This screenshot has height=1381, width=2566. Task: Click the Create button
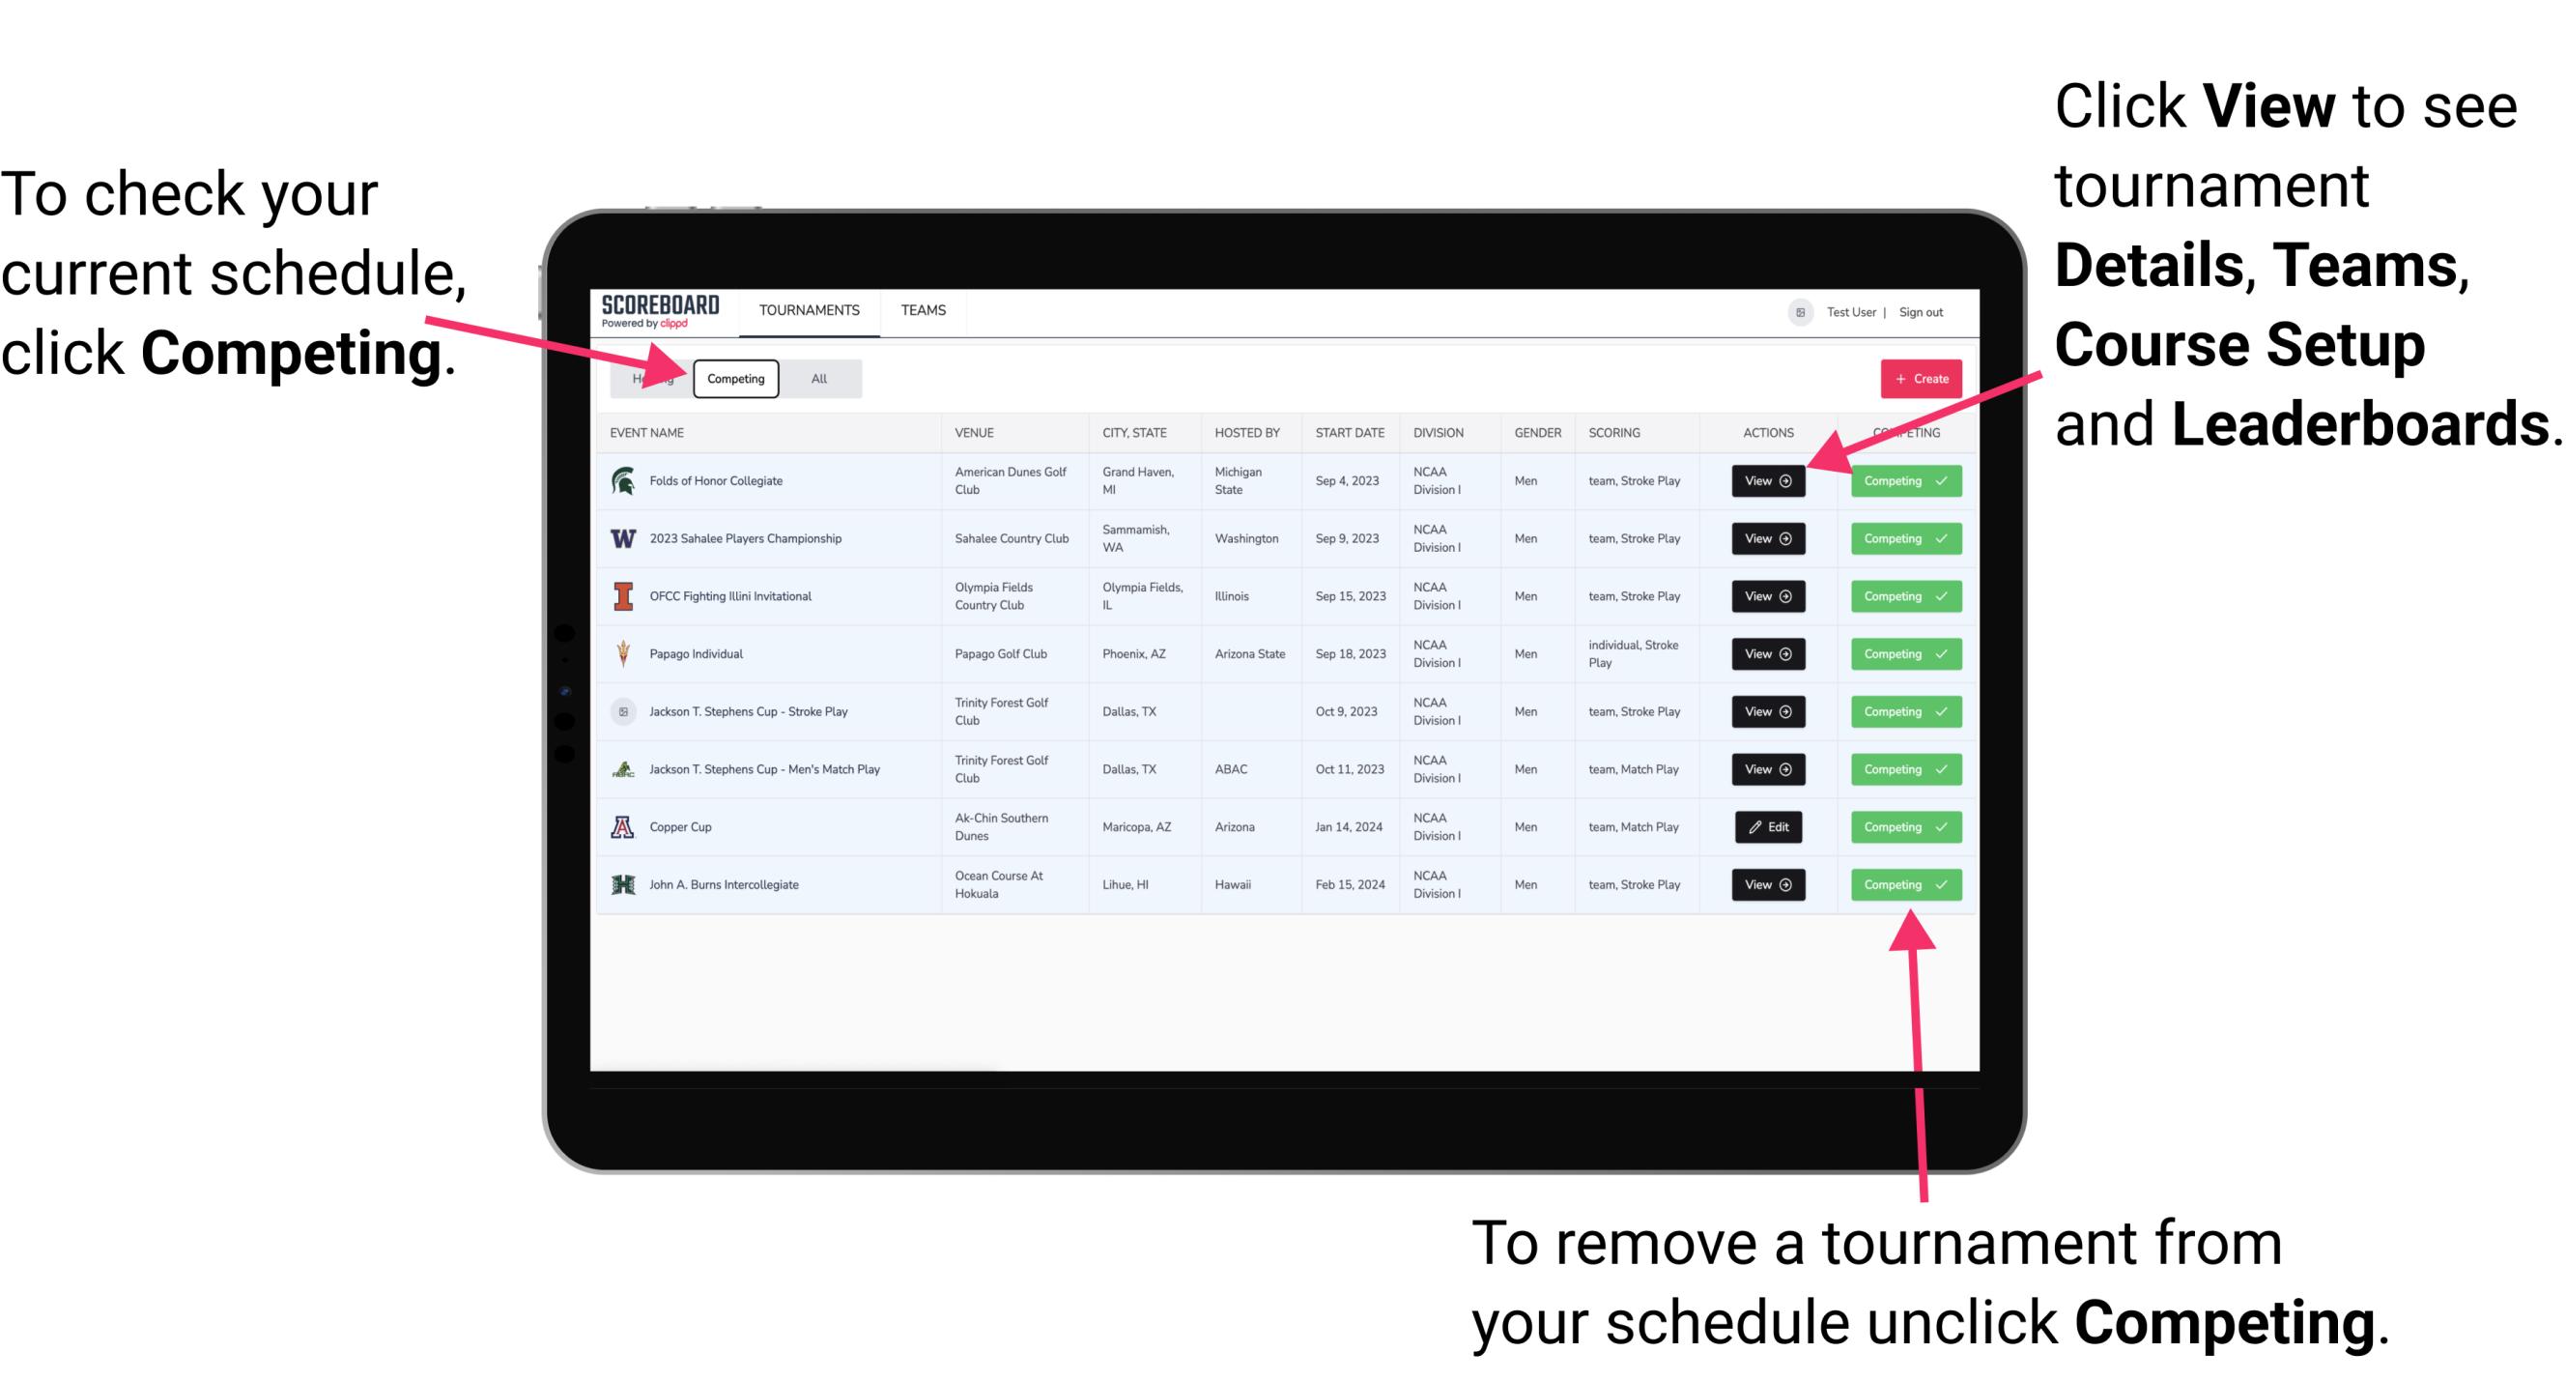(1922, 376)
